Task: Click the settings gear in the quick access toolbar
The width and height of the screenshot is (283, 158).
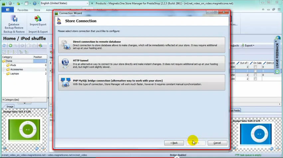Action: click(10, 3)
